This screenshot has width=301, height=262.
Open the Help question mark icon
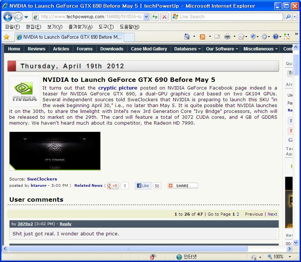click(277, 37)
